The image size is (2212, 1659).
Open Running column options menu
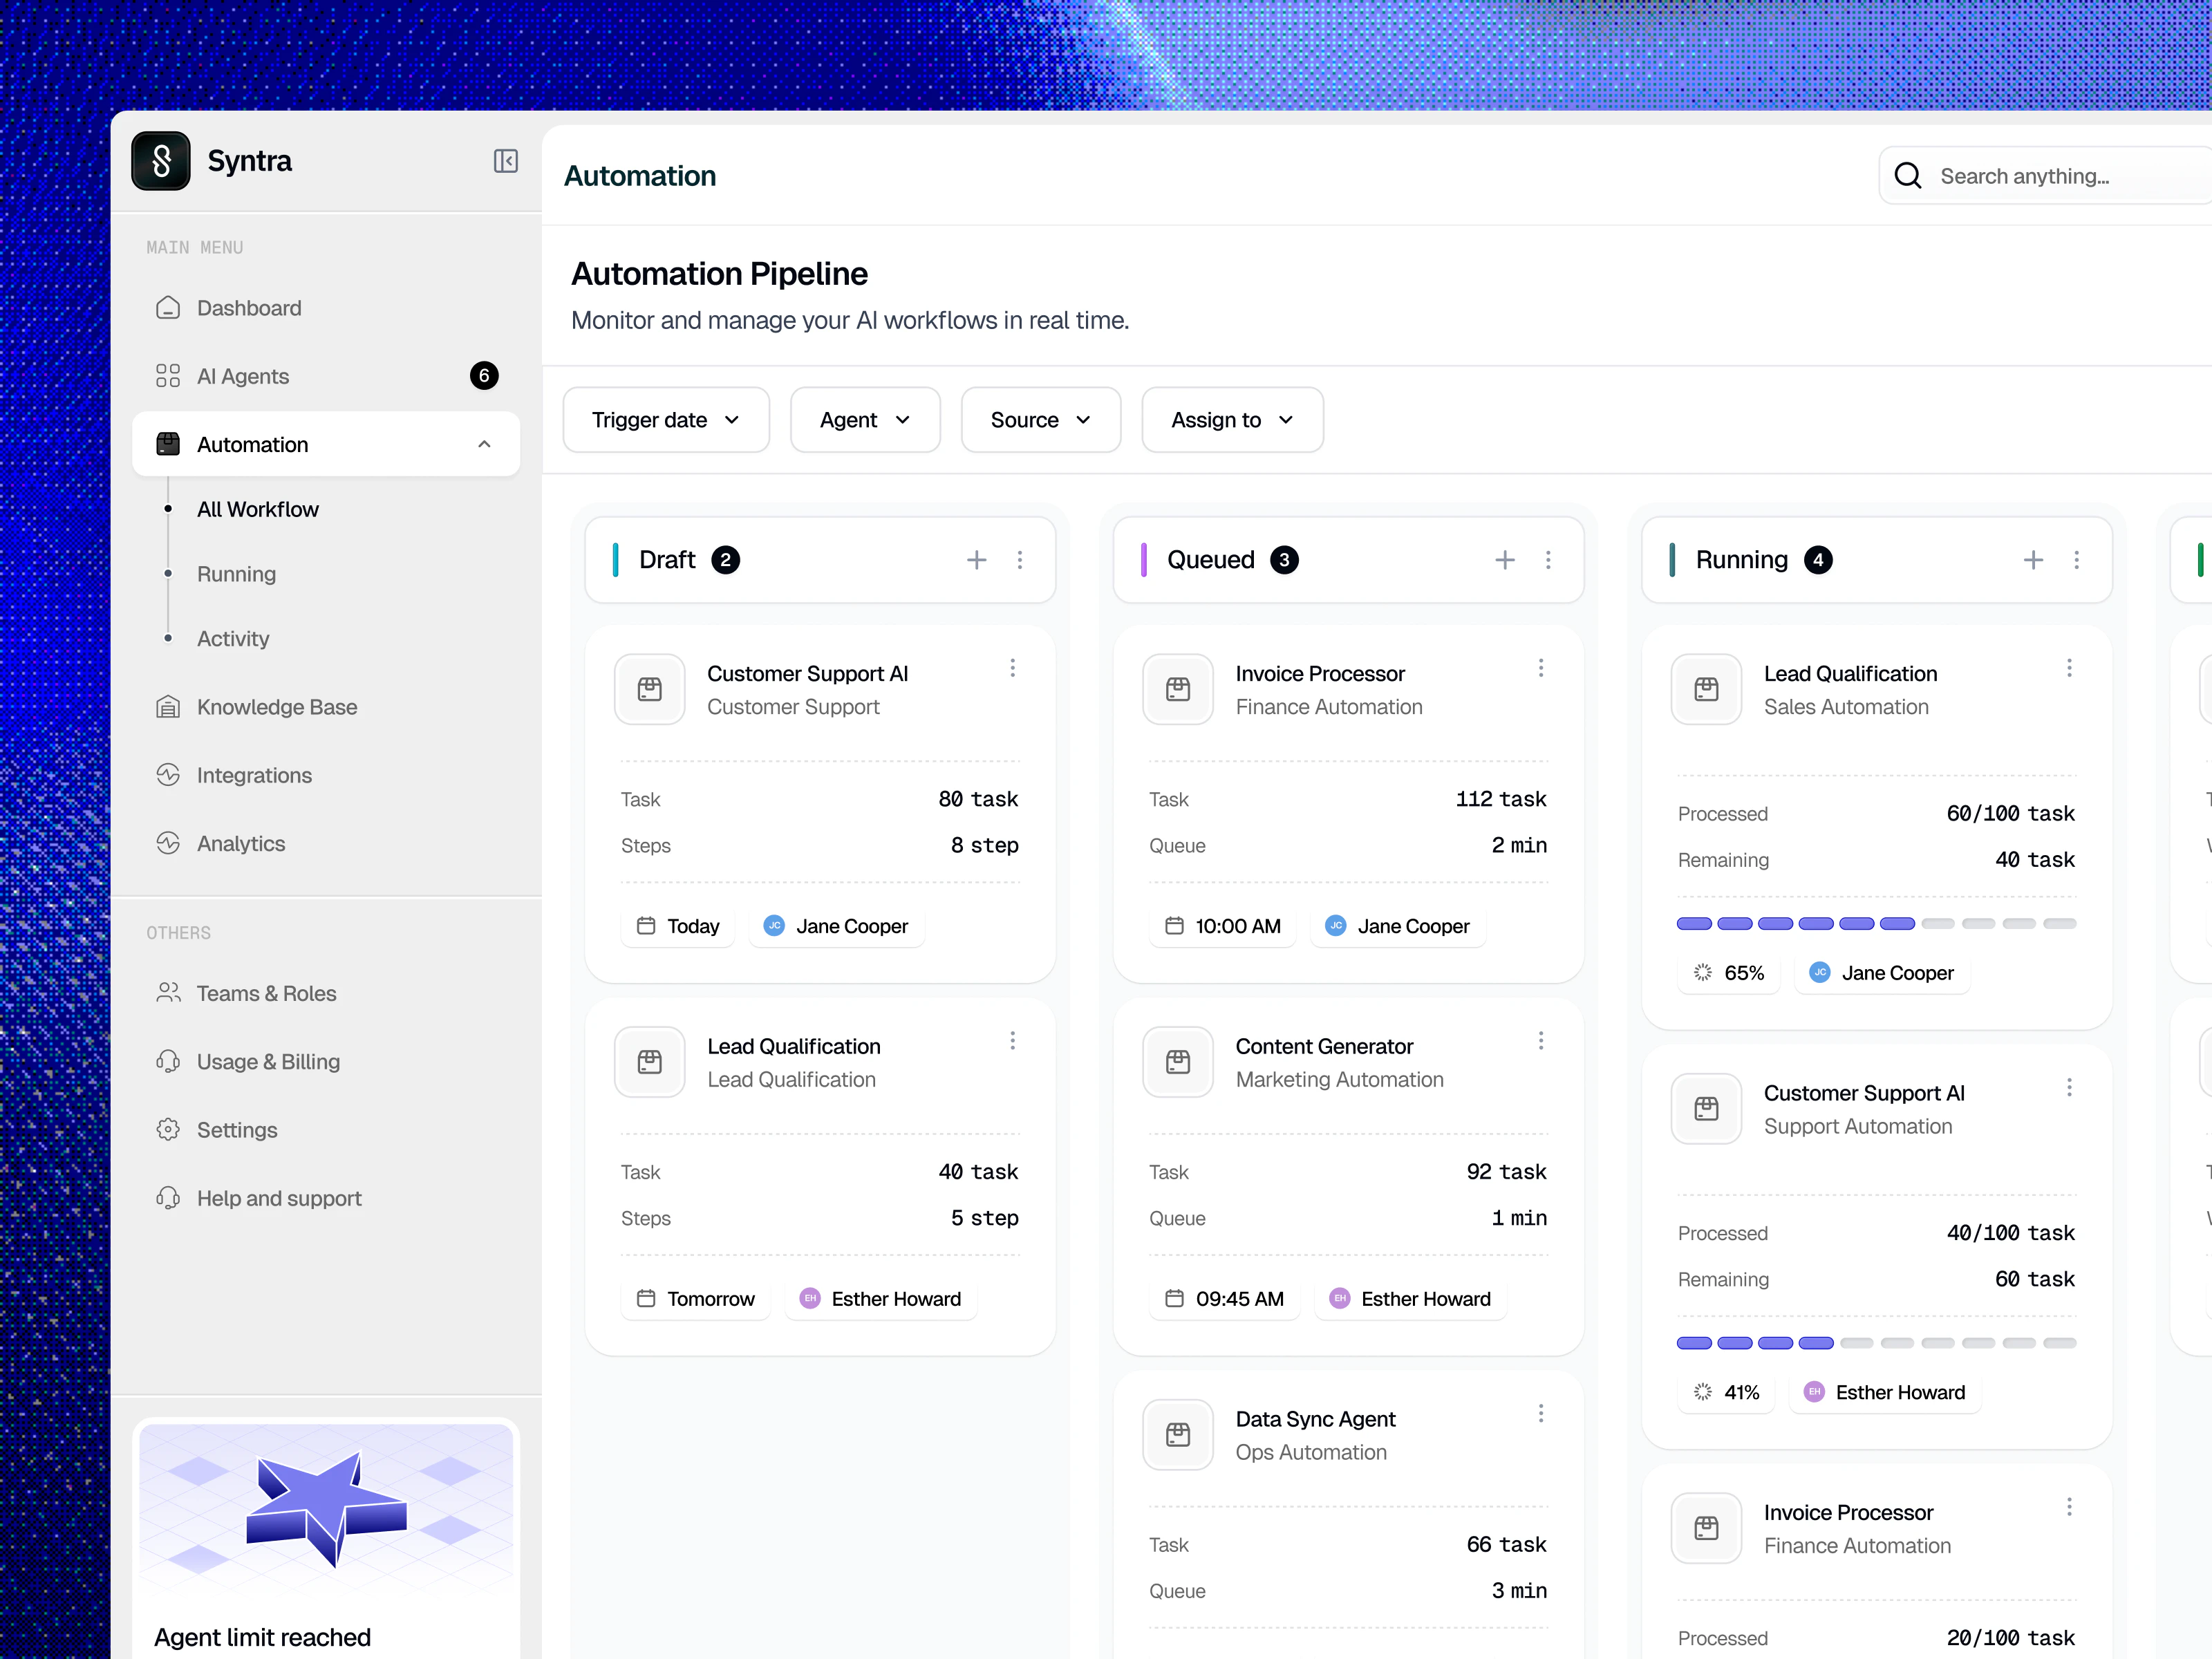coord(2077,560)
